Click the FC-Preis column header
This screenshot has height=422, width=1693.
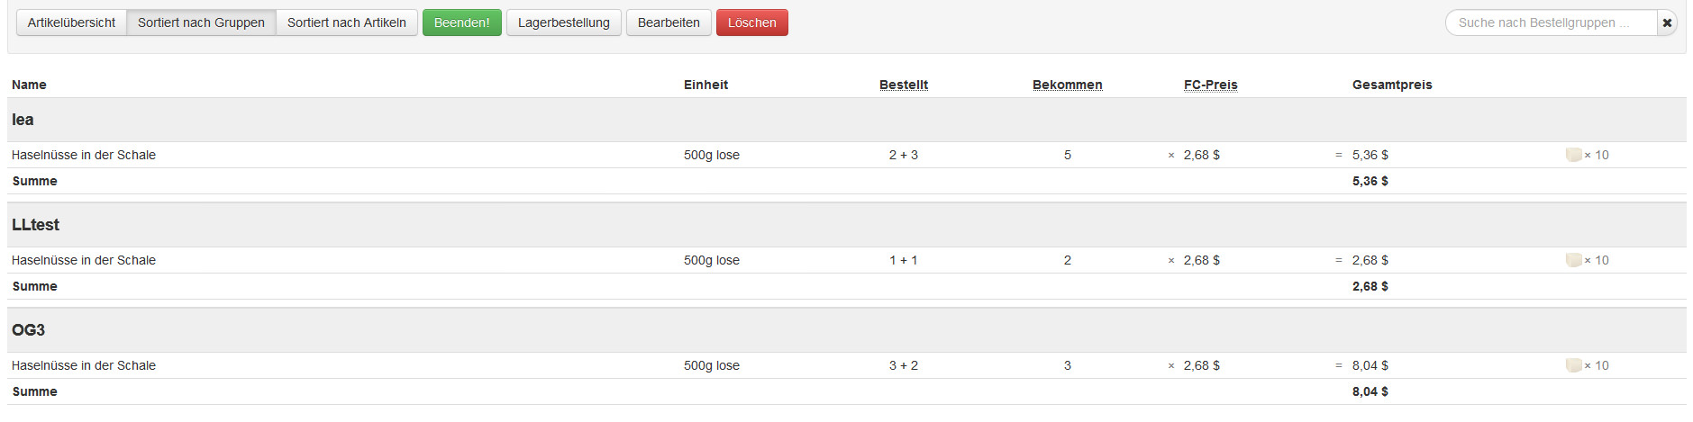(1210, 85)
